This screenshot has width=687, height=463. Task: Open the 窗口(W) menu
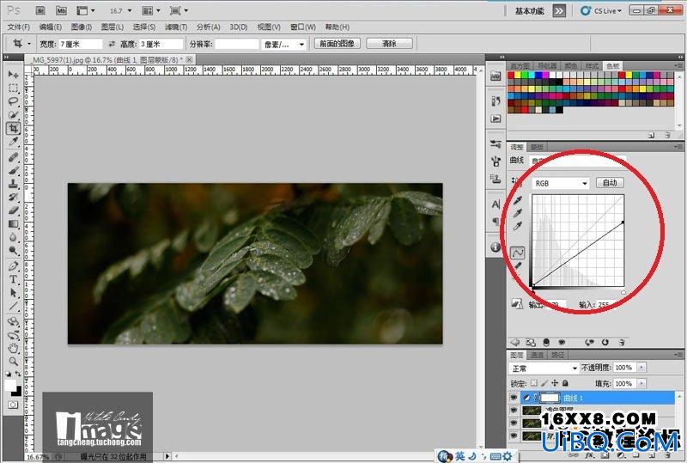pyautogui.click(x=303, y=27)
